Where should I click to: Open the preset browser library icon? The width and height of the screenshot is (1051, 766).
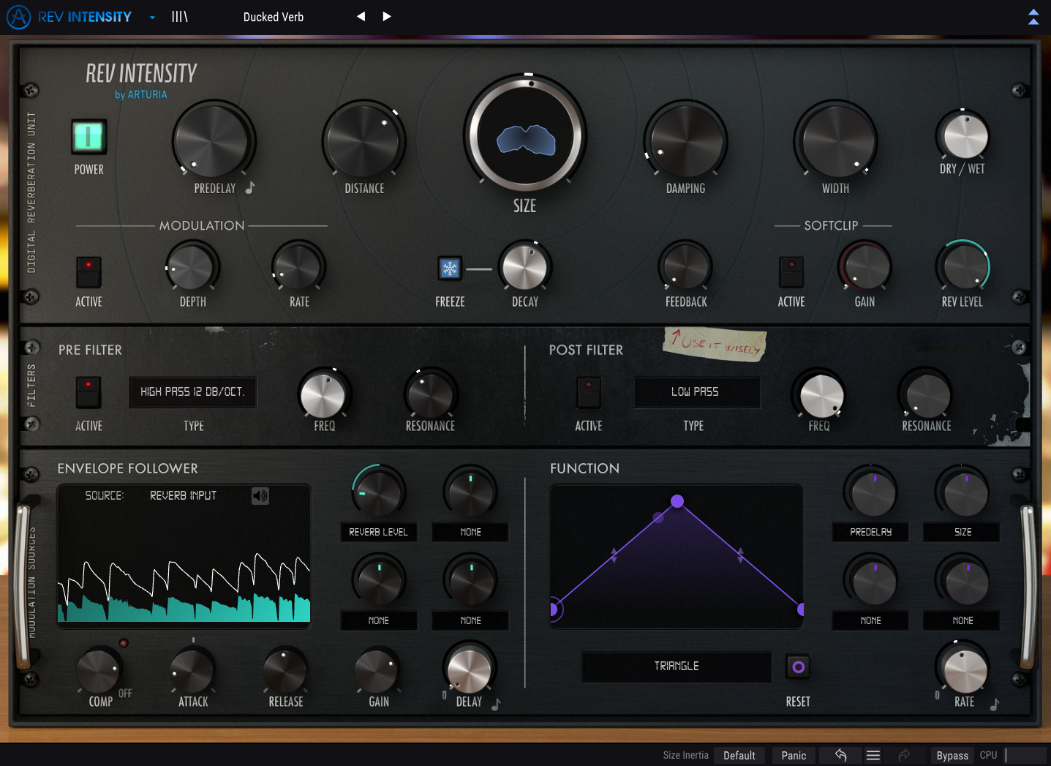pyautogui.click(x=179, y=17)
